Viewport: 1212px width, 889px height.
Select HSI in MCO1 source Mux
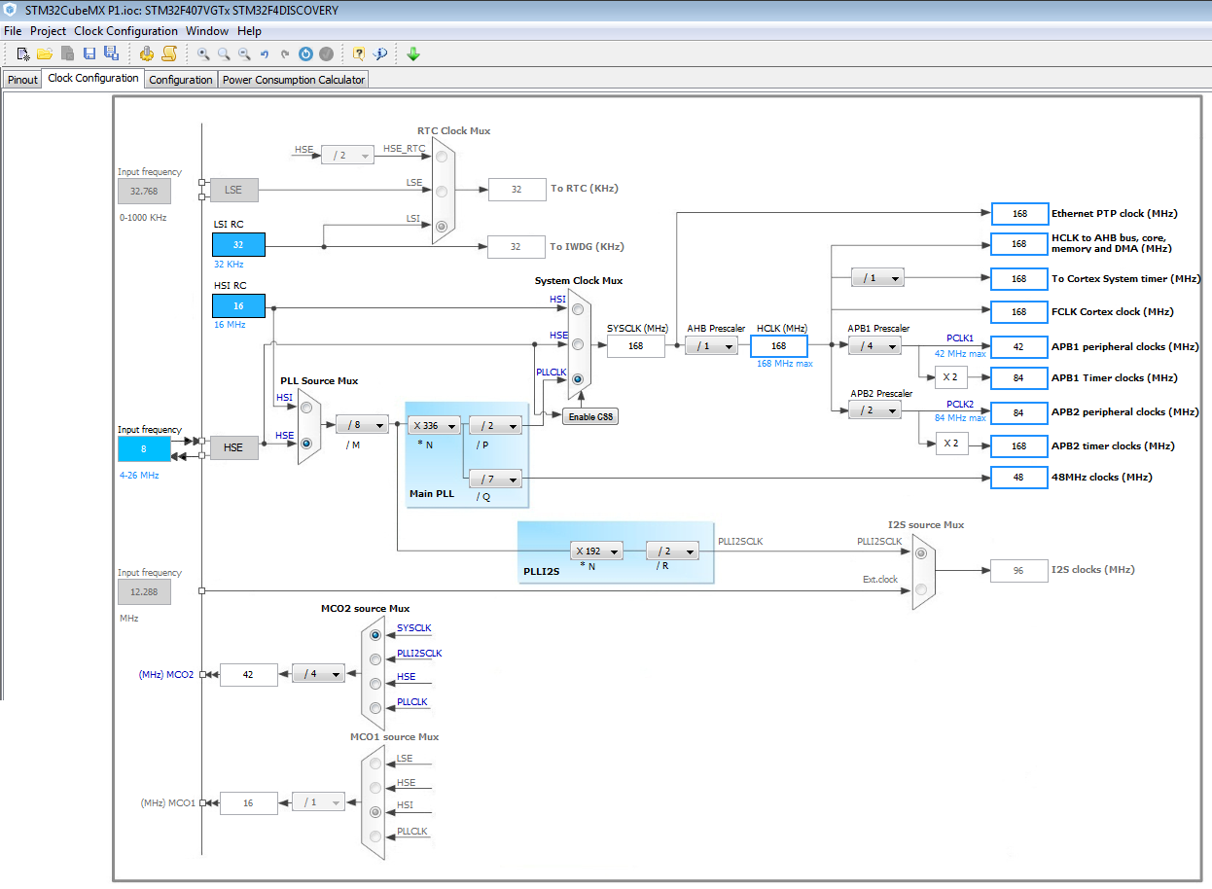(375, 811)
